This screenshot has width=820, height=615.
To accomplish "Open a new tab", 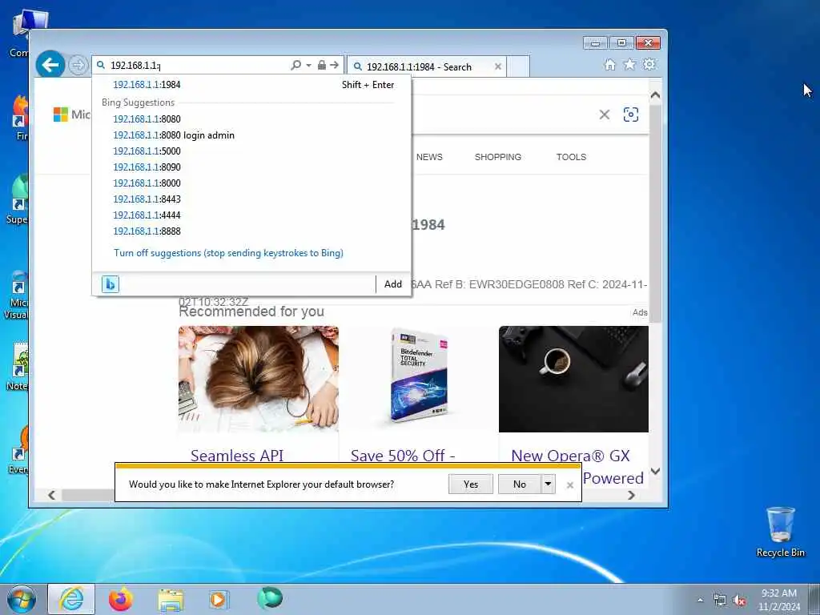I will tap(518, 67).
